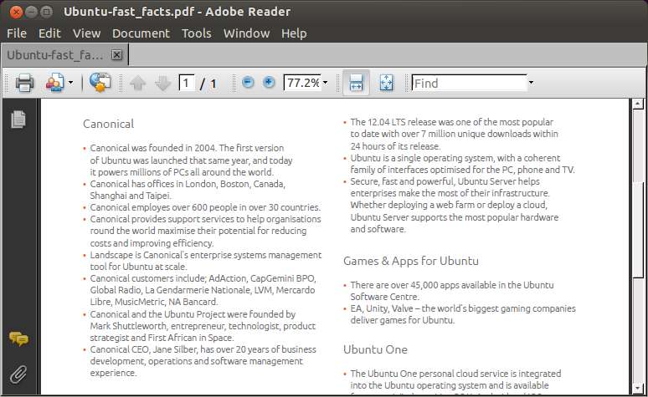Click the Print icon in toolbar
648x397 pixels.
point(24,83)
